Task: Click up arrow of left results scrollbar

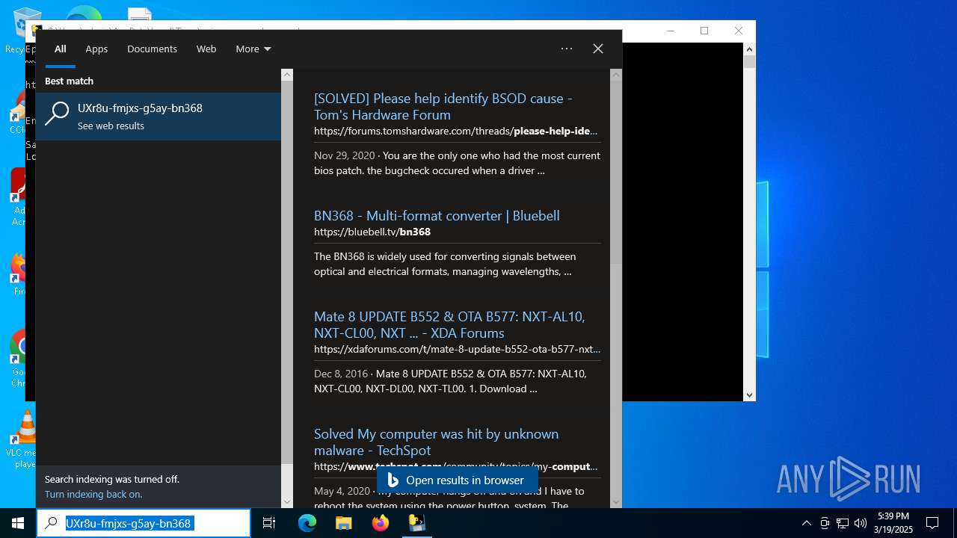Action: 287,75
